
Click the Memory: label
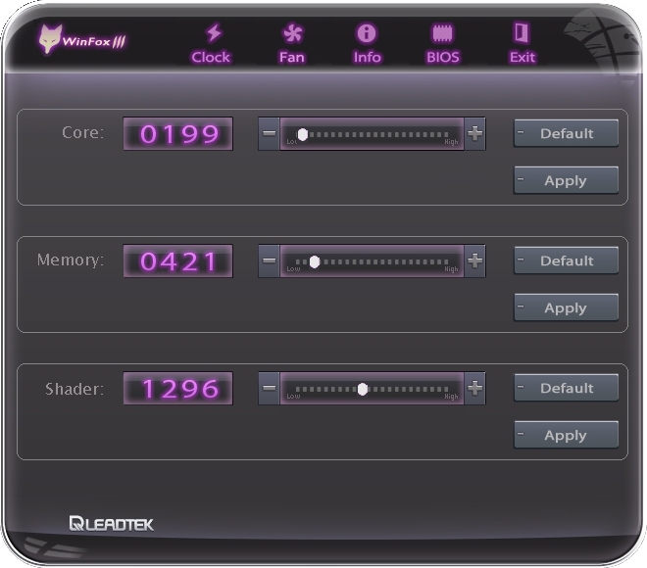click(71, 260)
